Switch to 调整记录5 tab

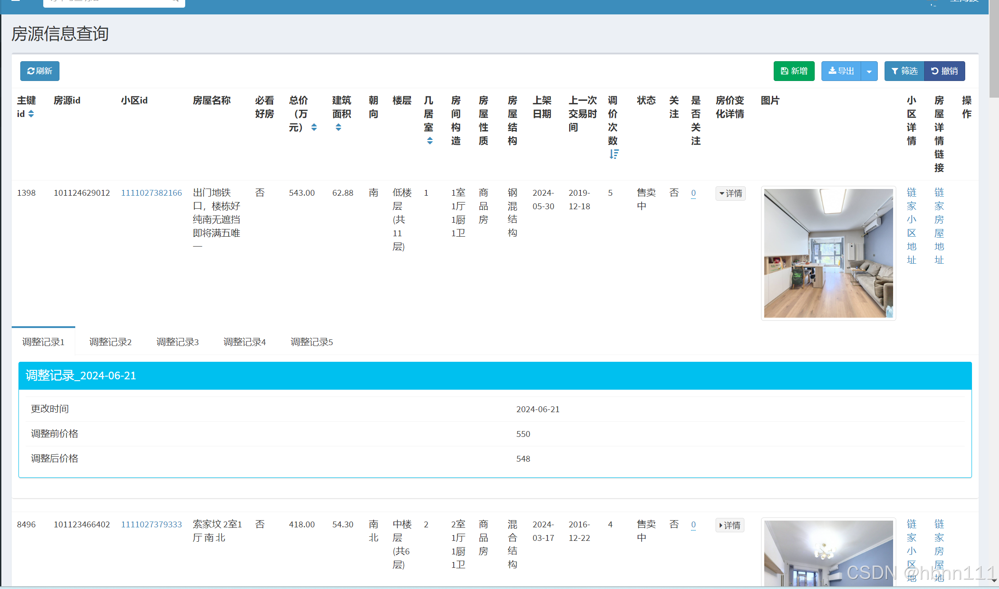(x=311, y=342)
